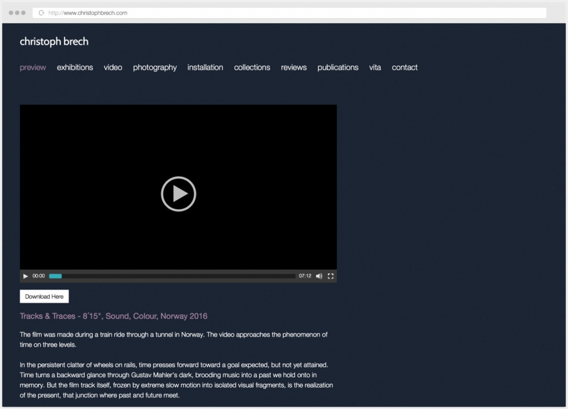Open the preview menu item

point(33,68)
